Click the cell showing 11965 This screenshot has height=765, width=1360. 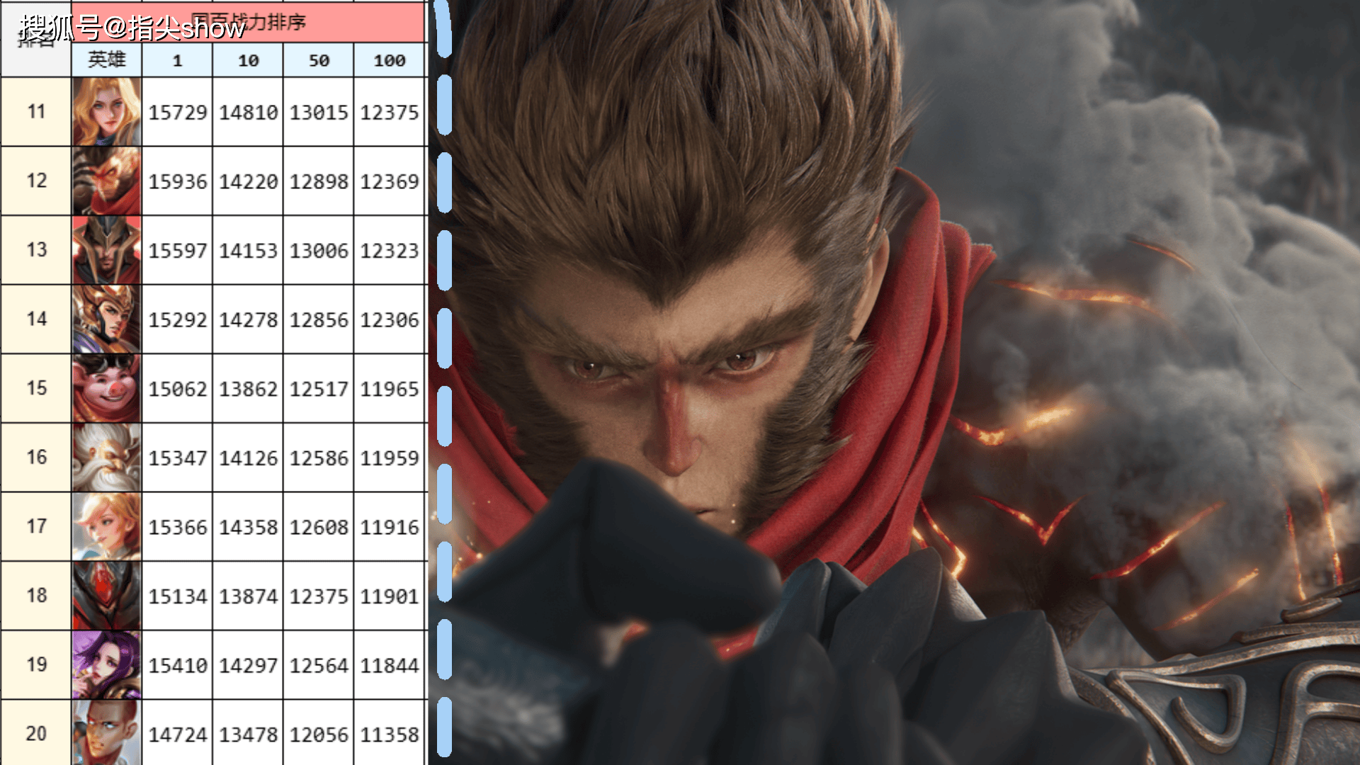pos(390,389)
